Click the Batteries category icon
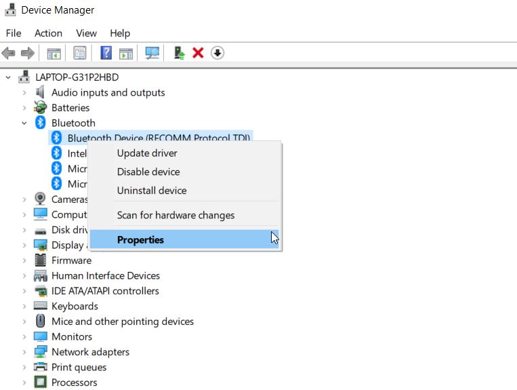This screenshot has width=517, height=390. pos(40,108)
